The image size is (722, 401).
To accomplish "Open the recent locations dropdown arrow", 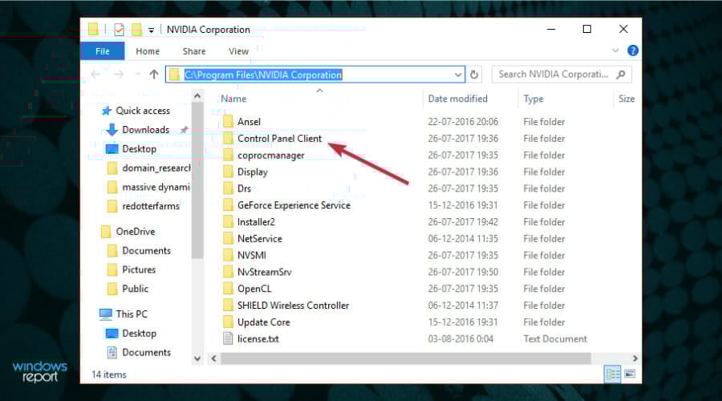I will coord(137,74).
